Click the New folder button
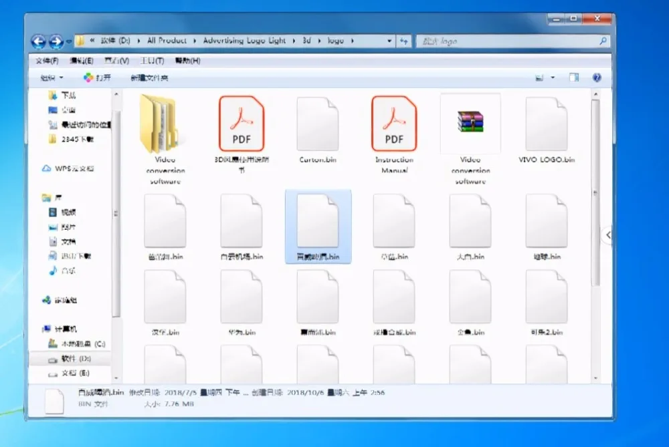The width and height of the screenshot is (669, 447). (x=149, y=78)
